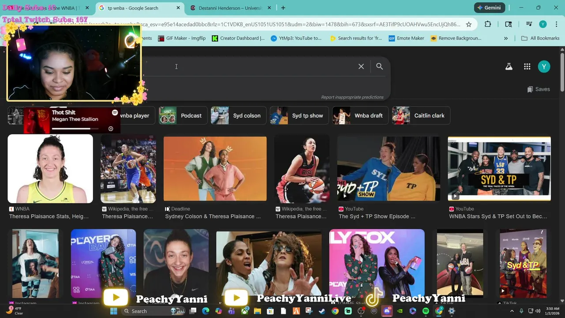Screen dimensions: 565x318
Task: Select the Syd colson filter chip
Action: click(x=238, y=116)
